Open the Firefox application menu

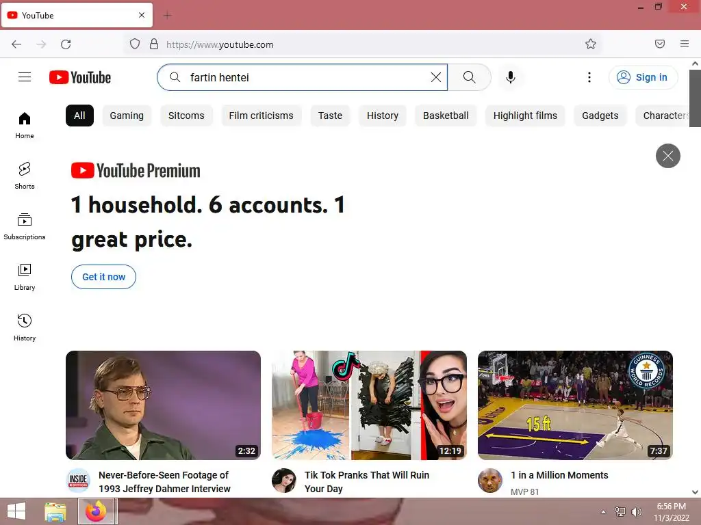[685, 44]
